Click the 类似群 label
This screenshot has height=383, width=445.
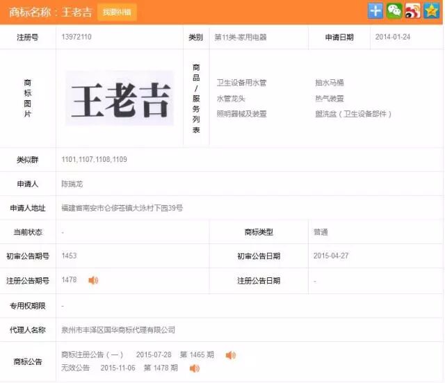coord(28,160)
